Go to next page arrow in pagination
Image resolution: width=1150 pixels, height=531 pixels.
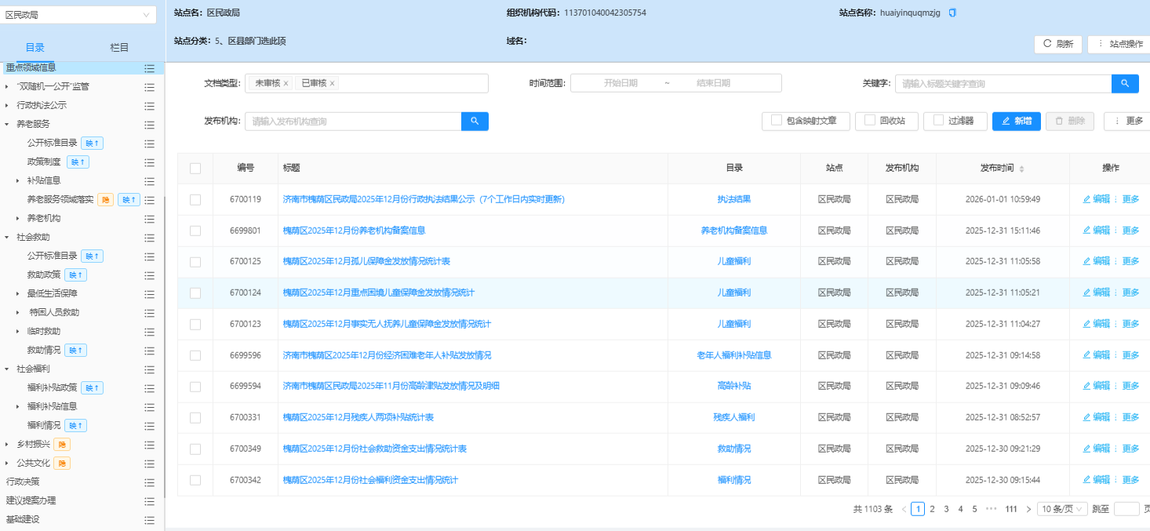[1028, 509]
